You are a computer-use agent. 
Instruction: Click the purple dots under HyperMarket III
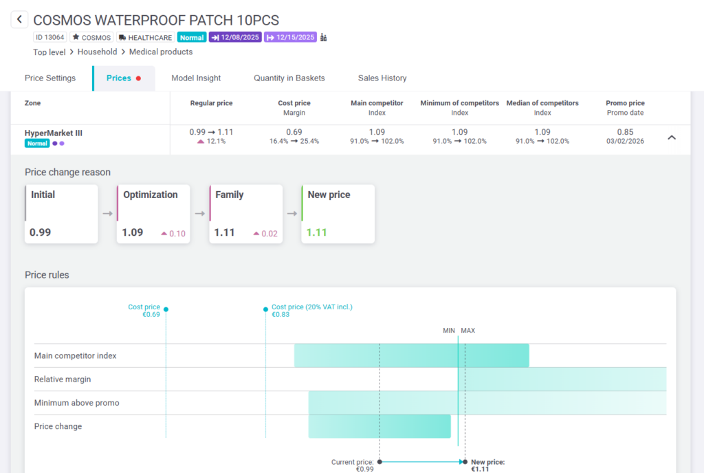pos(58,144)
